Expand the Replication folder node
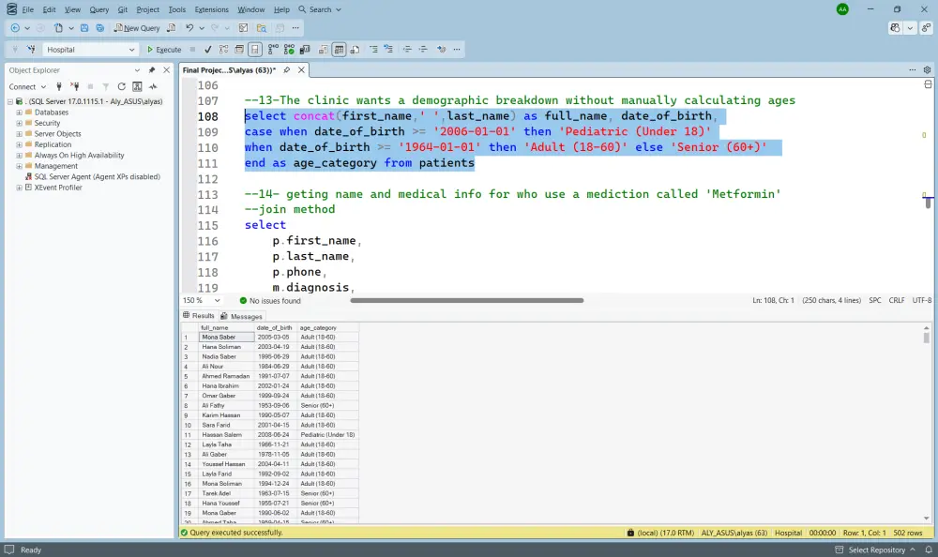The width and height of the screenshot is (938, 557). (x=19, y=144)
